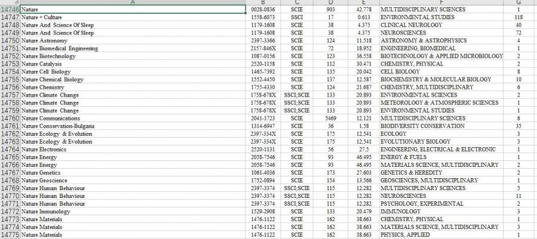Screen dimensions: 537x239
Task: Click the value 903 in column D
Action: (331, 10)
